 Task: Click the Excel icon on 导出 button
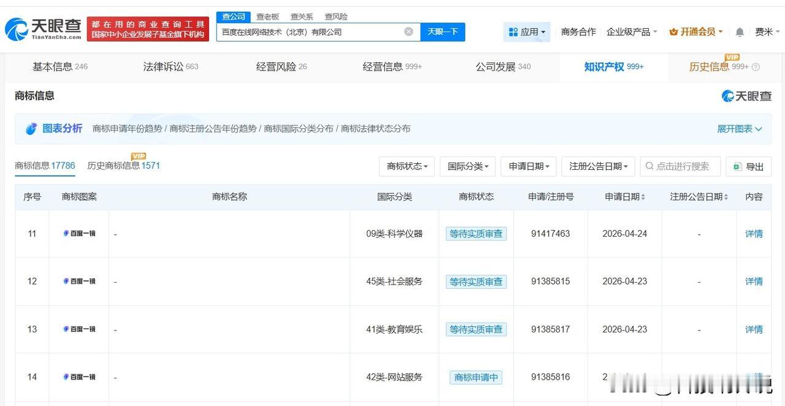click(737, 166)
